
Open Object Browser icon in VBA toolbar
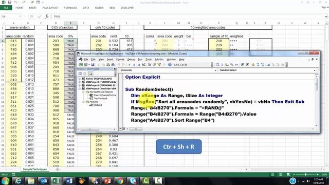coord(159,65)
